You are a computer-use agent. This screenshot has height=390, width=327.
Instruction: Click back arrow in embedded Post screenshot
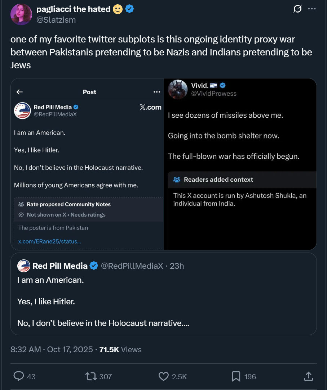tap(19, 92)
